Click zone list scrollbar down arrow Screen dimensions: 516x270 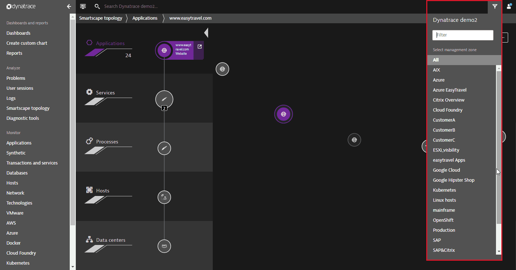tap(499, 252)
